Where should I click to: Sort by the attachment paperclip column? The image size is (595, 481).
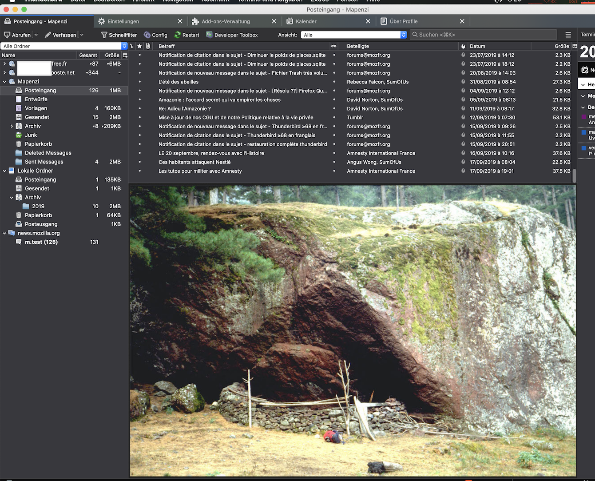148,46
